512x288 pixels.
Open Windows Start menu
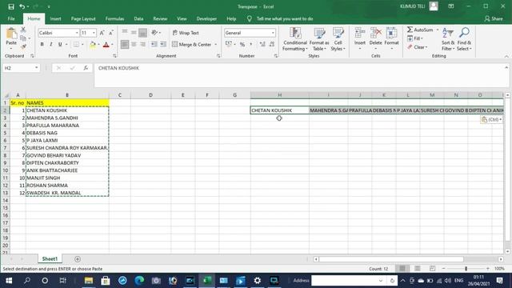(9, 281)
